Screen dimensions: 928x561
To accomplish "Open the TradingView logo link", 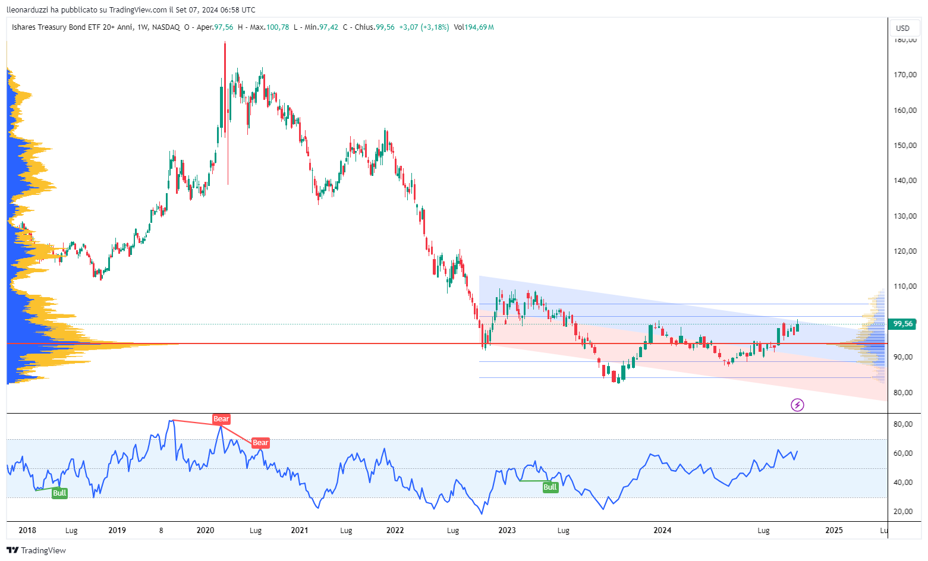I will click(x=36, y=550).
